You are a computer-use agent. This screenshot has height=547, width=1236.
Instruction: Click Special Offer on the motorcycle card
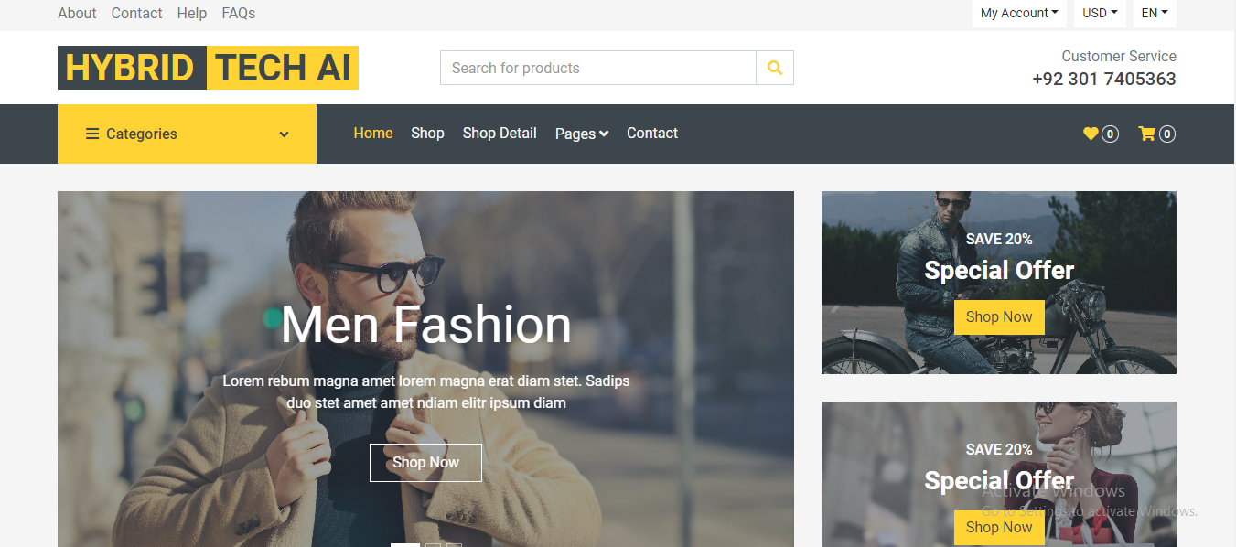(999, 270)
